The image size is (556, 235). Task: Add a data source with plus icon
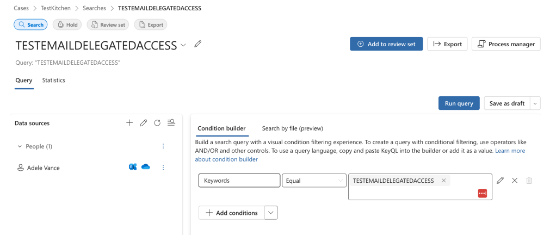click(x=129, y=123)
